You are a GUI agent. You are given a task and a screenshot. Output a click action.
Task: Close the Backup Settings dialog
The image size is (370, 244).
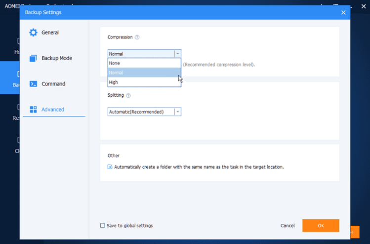[x=343, y=12]
